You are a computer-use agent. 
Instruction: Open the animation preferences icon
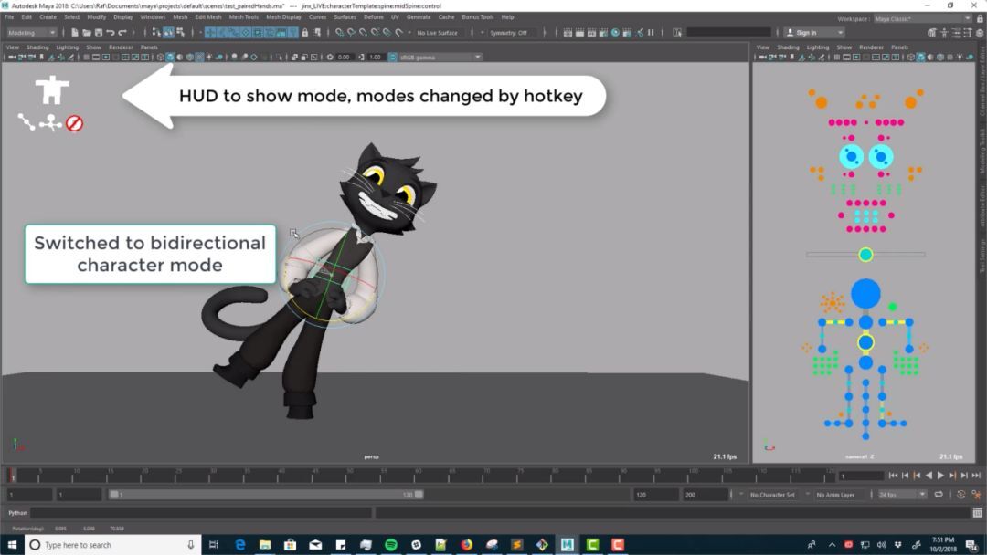coord(976,495)
